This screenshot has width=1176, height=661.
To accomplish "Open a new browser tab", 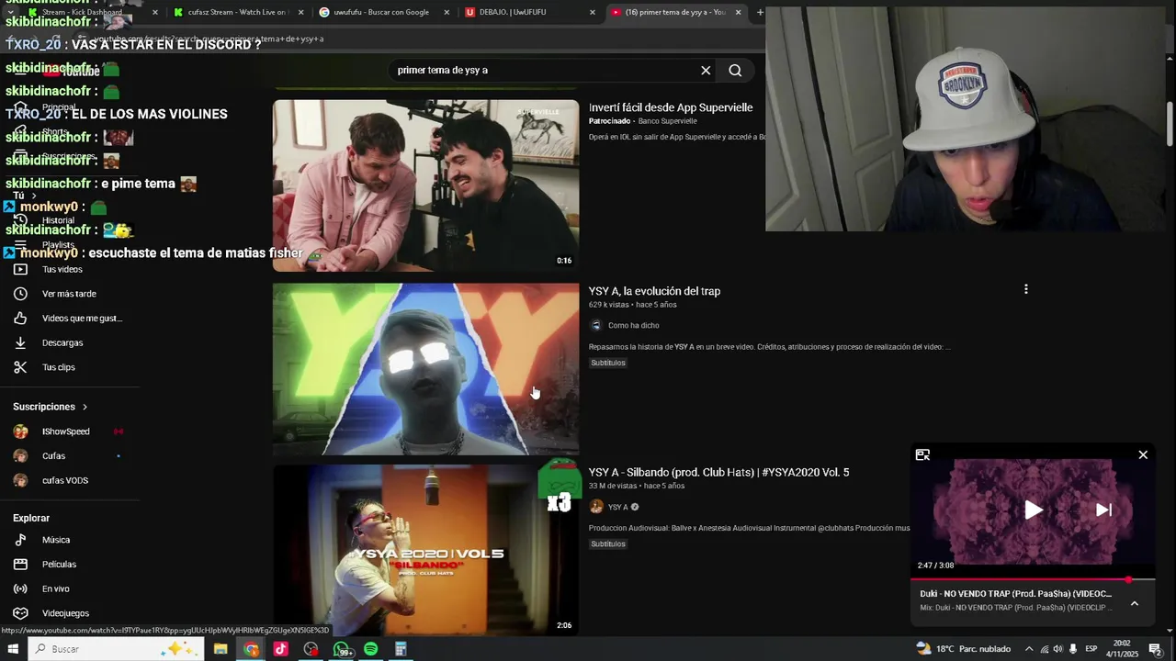I will pos(760,12).
